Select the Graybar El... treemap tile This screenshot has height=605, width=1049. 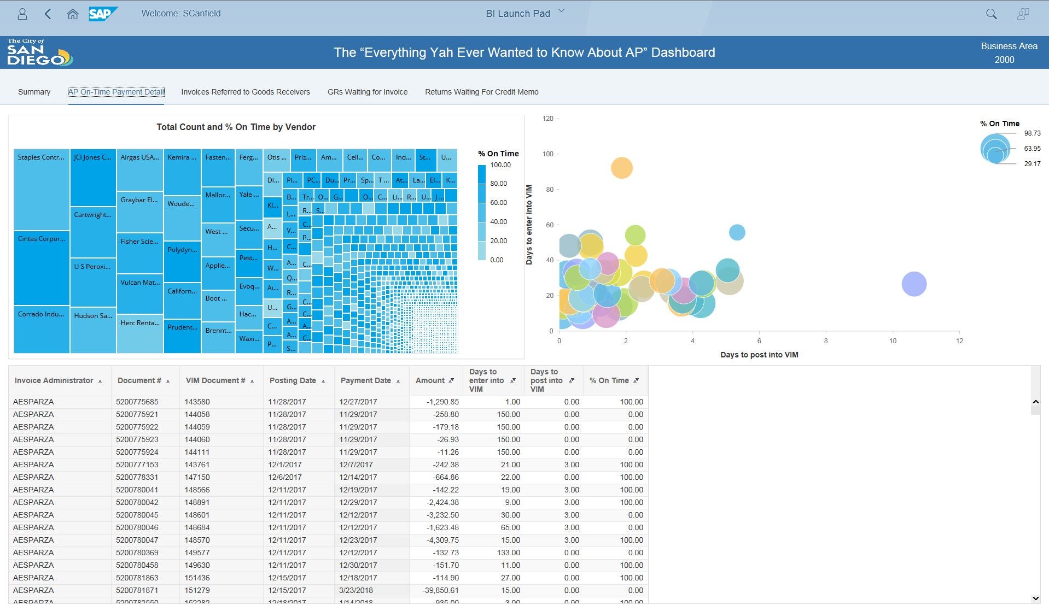pyautogui.click(x=140, y=212)
